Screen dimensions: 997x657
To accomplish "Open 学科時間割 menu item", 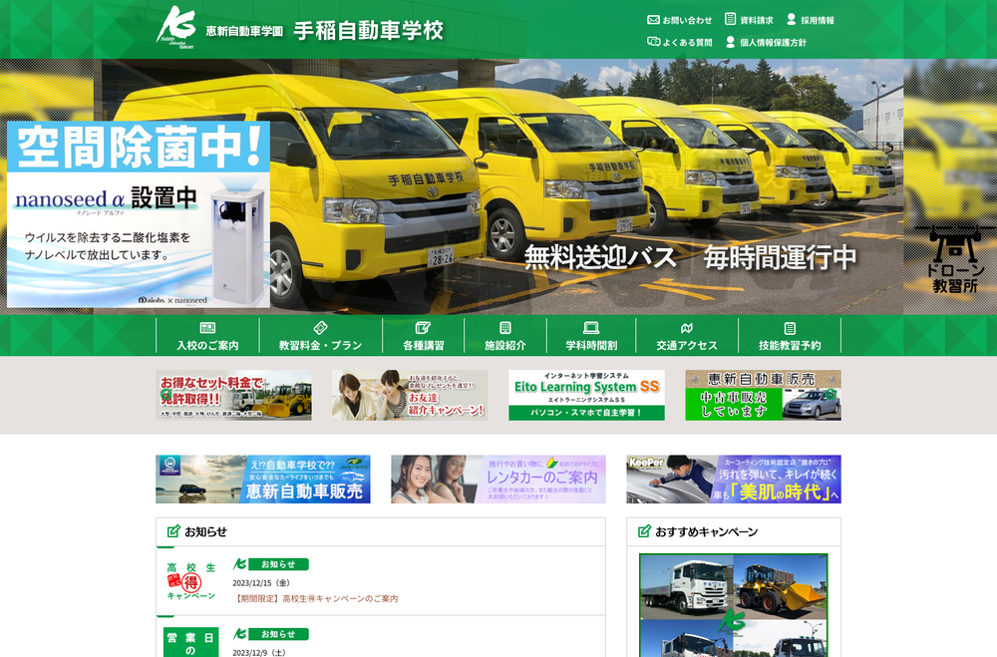I will click(591, 335).
